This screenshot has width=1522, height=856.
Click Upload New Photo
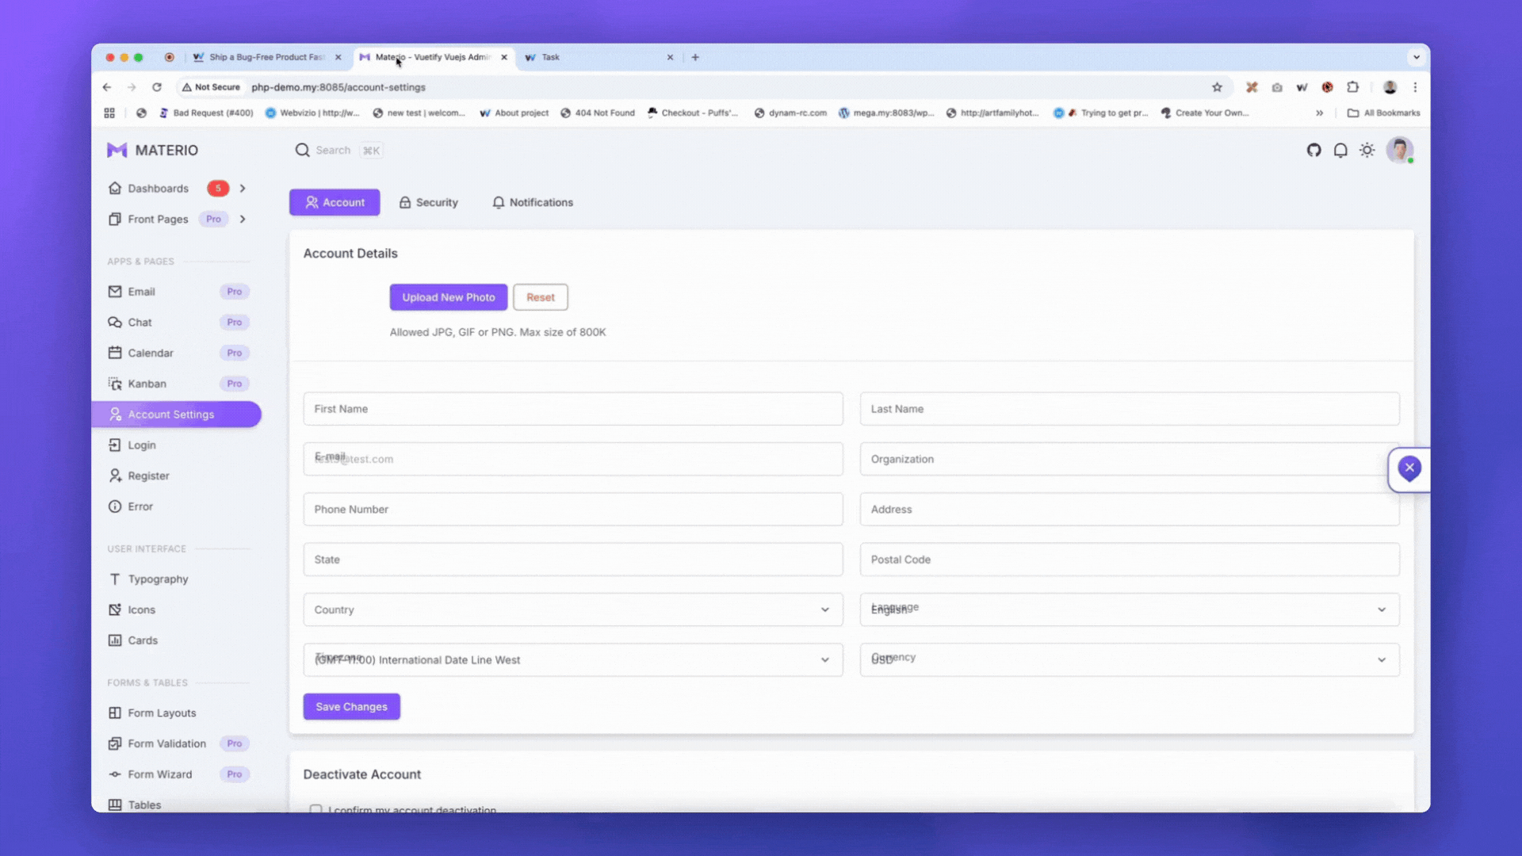pos(449,297)
